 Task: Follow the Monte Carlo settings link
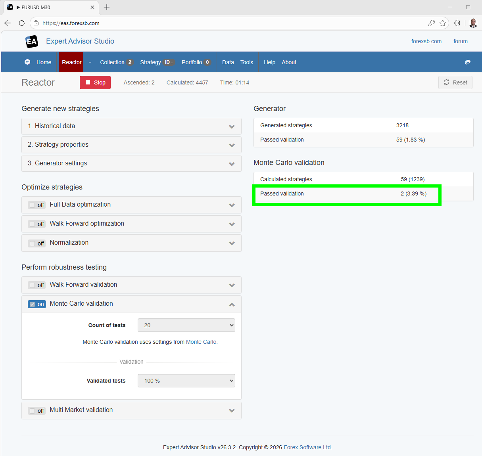[x=201, y=342]
